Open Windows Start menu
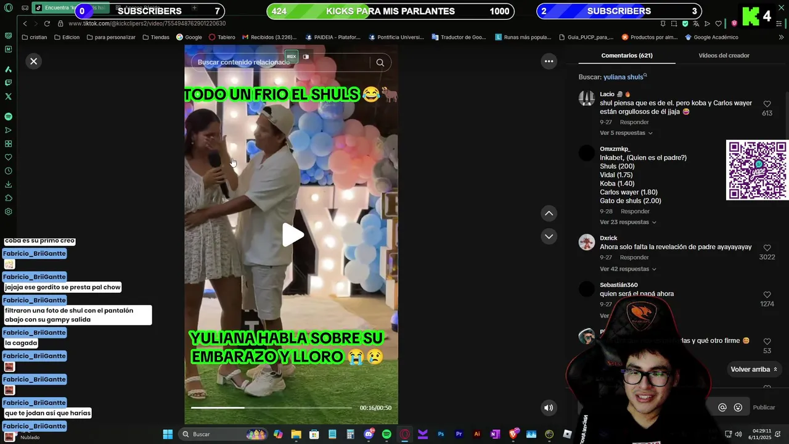The image size is (789, 444). 168,434
